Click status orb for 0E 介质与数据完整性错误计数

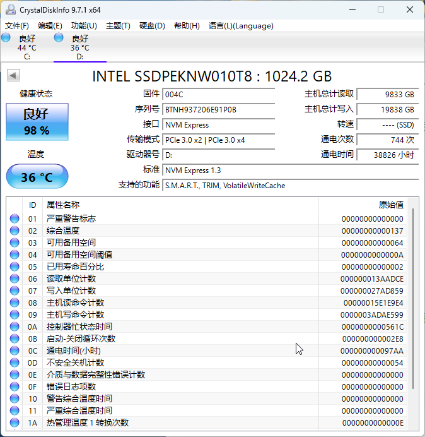[x=15, y=374]
